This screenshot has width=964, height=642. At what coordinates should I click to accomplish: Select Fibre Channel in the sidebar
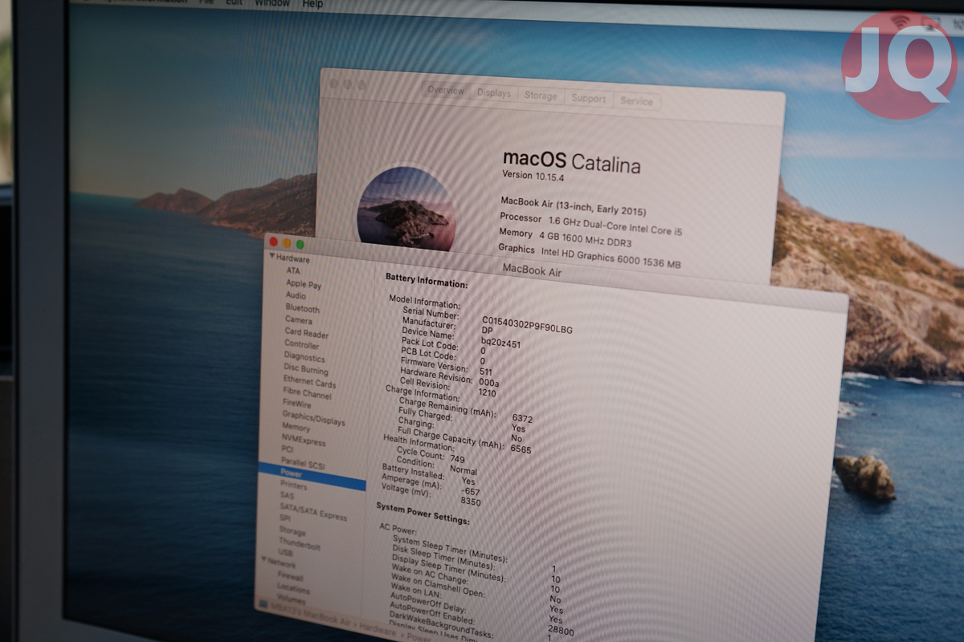[307, 394]
